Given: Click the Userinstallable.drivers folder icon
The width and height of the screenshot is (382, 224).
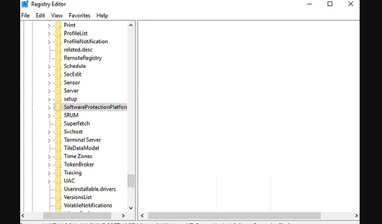Looking at the screenshot, I should tap(58, 189).
